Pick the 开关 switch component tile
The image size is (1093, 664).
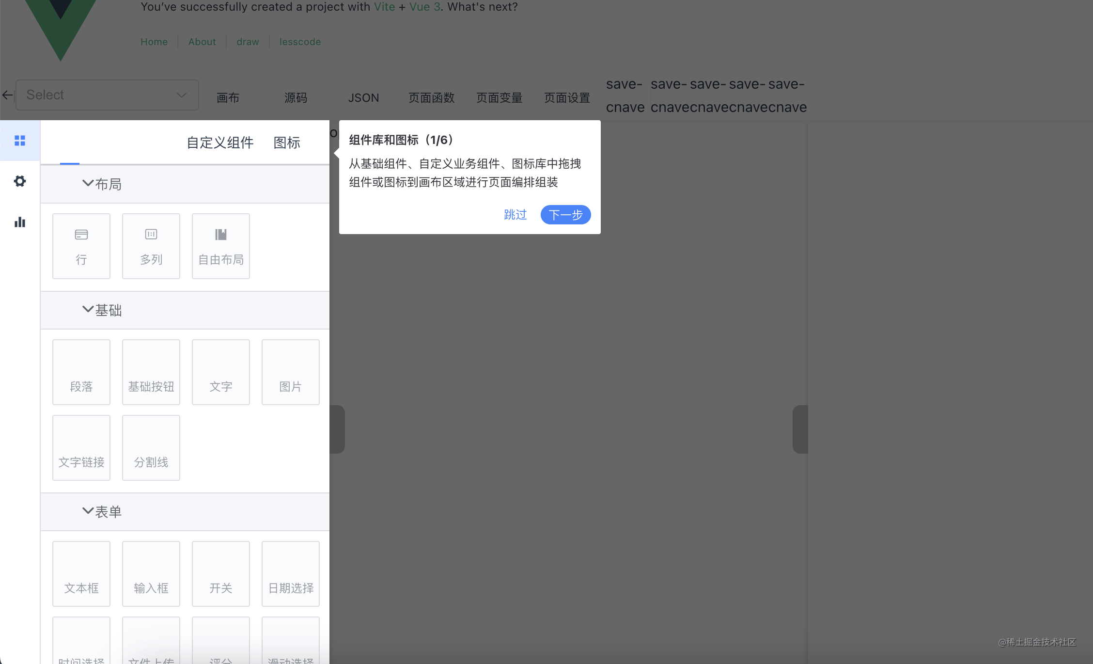221,574
